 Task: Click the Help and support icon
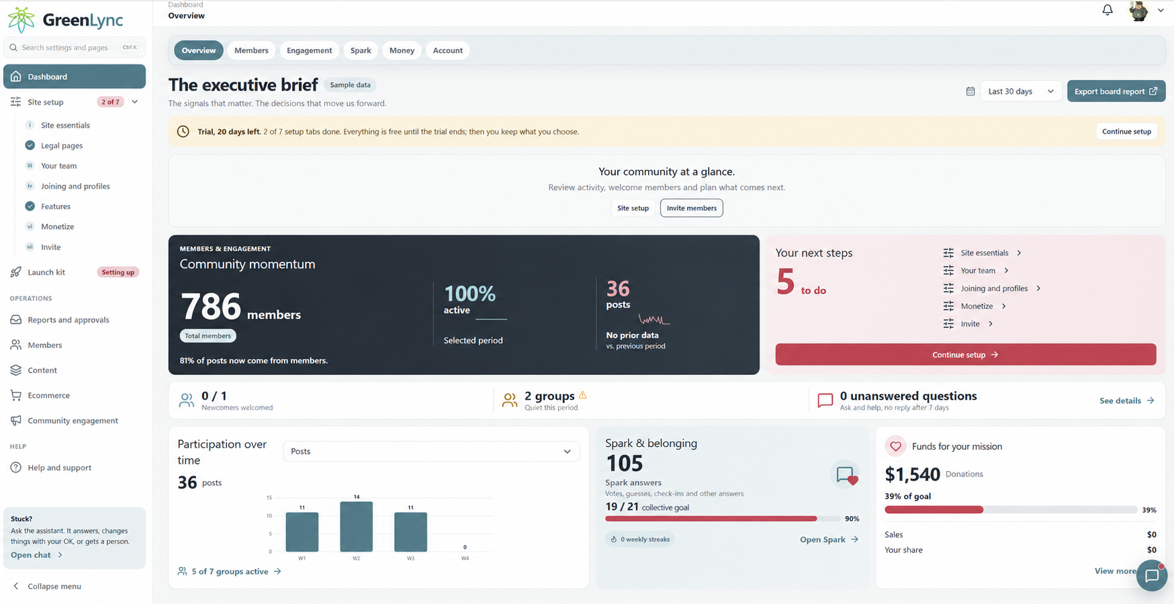click(16, 468)
